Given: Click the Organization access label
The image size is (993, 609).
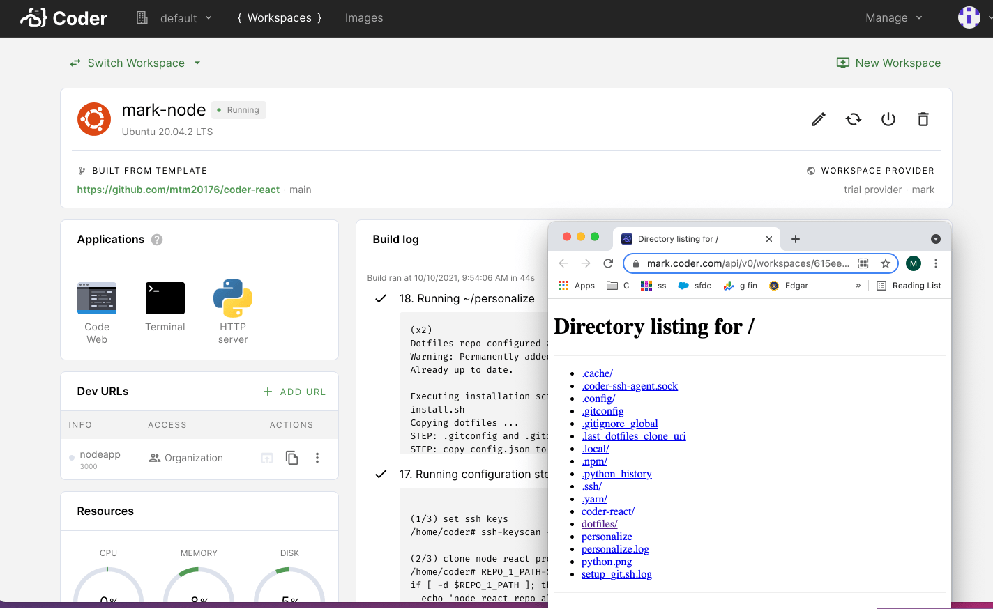Looking at the screenshot, I should point(186,458).
